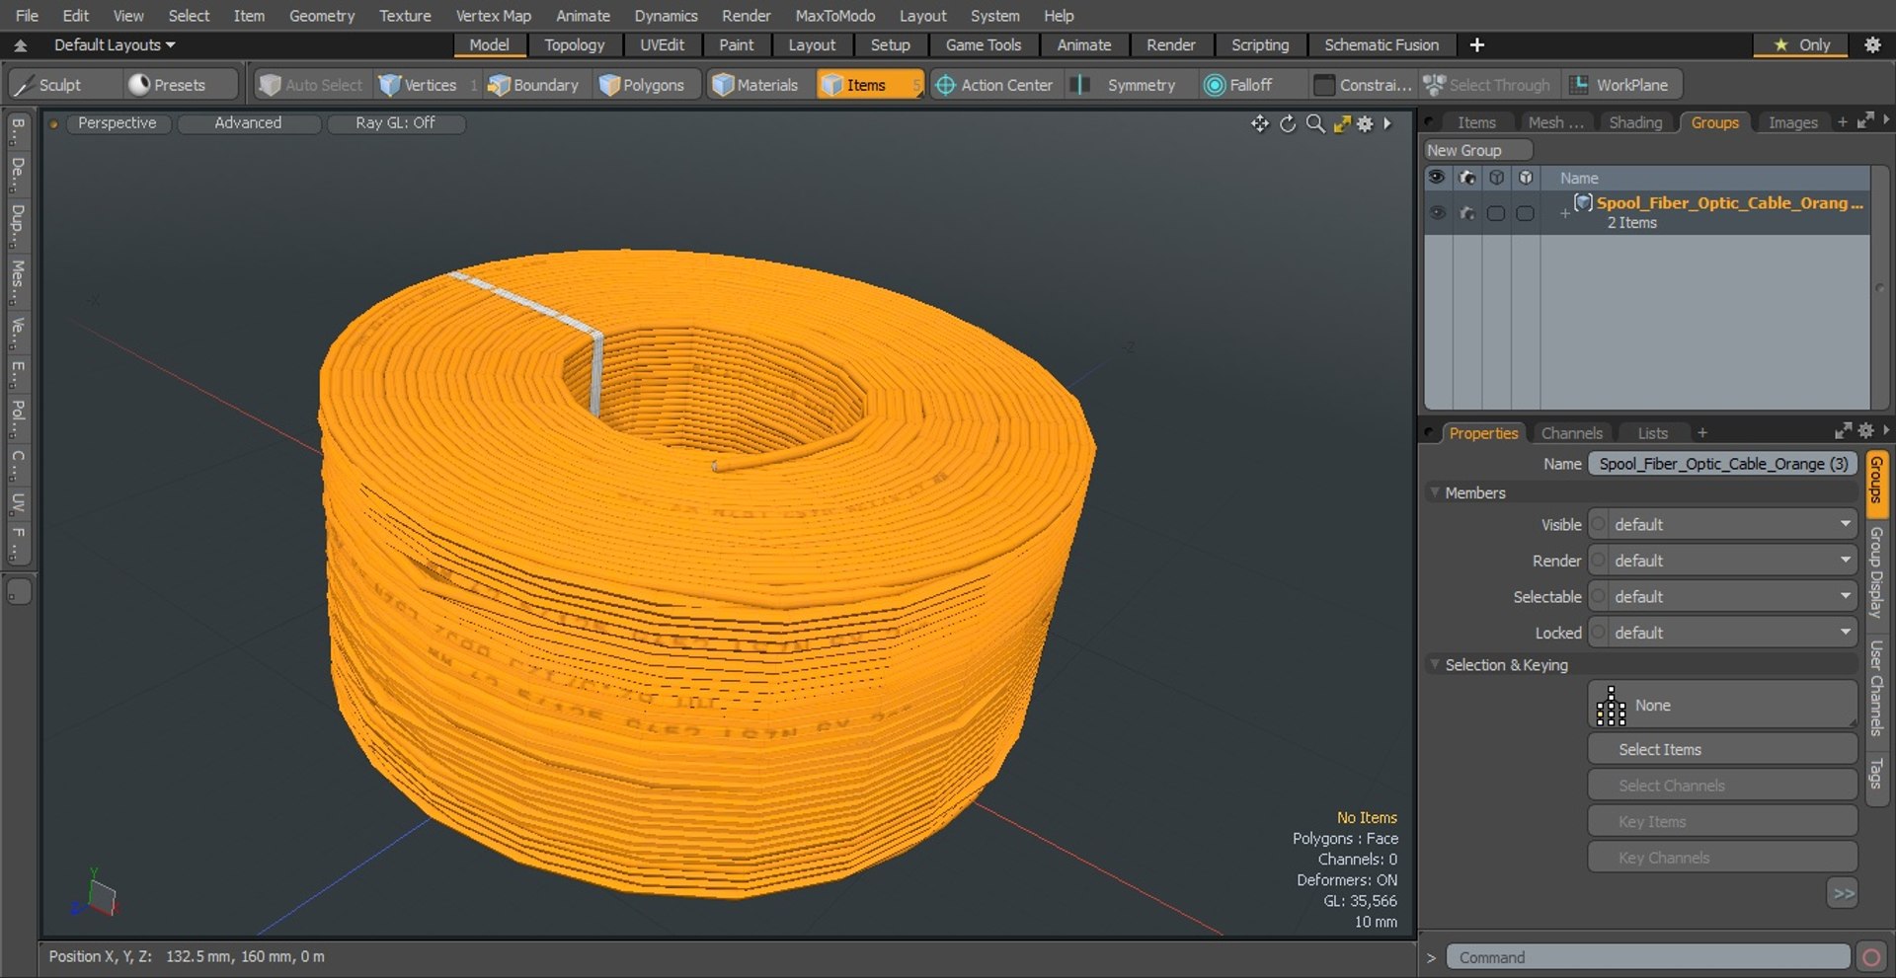This screenshot has height=978, width=1896.
Task: Click the Select Items button
Action: [x=1722, y=749]
